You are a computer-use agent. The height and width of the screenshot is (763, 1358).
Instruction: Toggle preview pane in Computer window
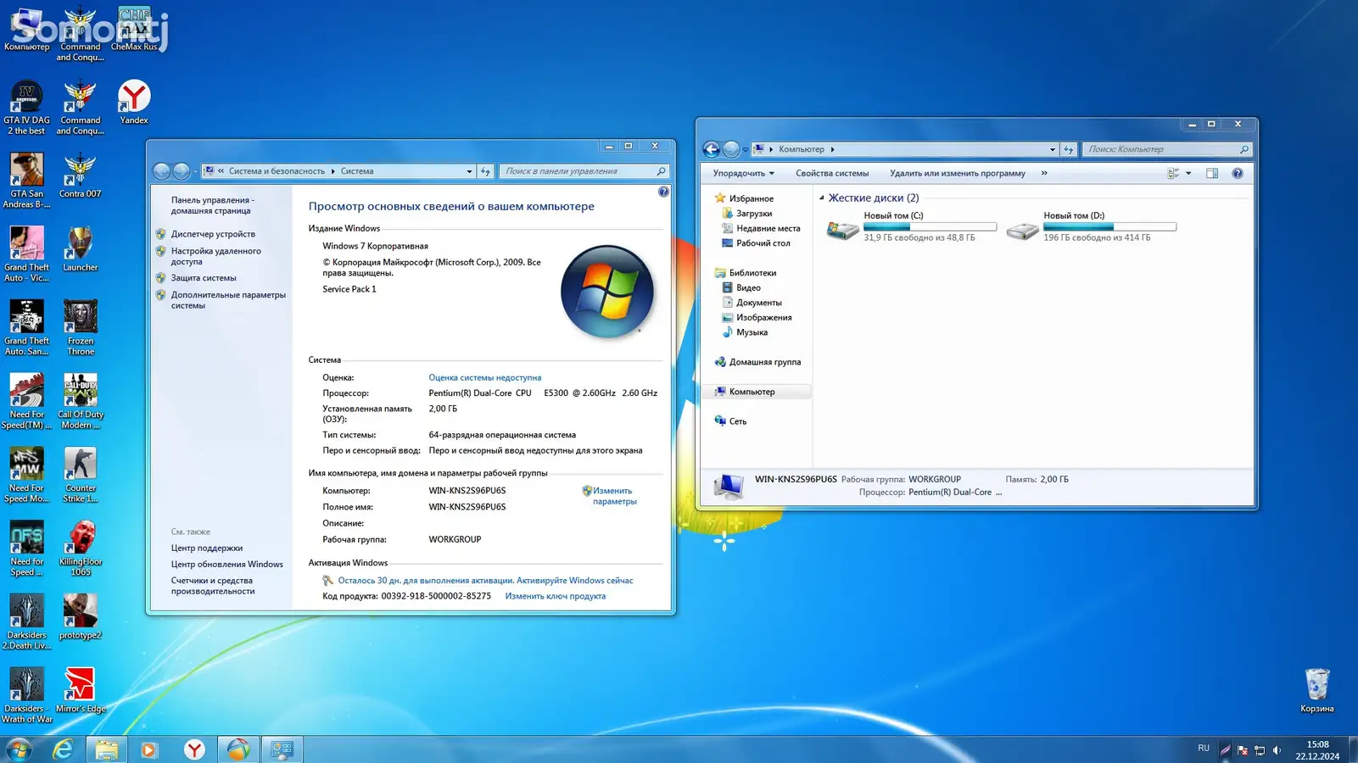pos(1212,173)
